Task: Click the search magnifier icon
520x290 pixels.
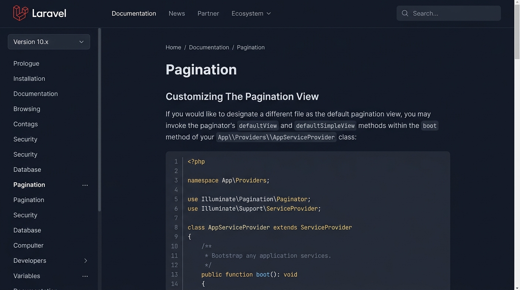Action: click(x=405, y=13)
